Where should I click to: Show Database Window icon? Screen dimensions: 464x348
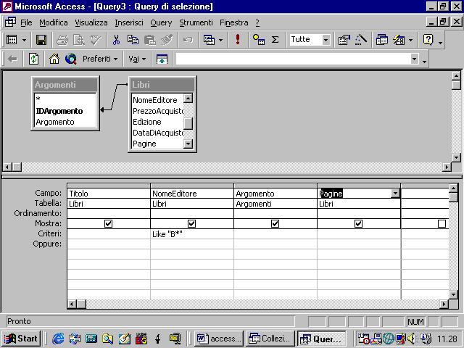coord(382,40)
